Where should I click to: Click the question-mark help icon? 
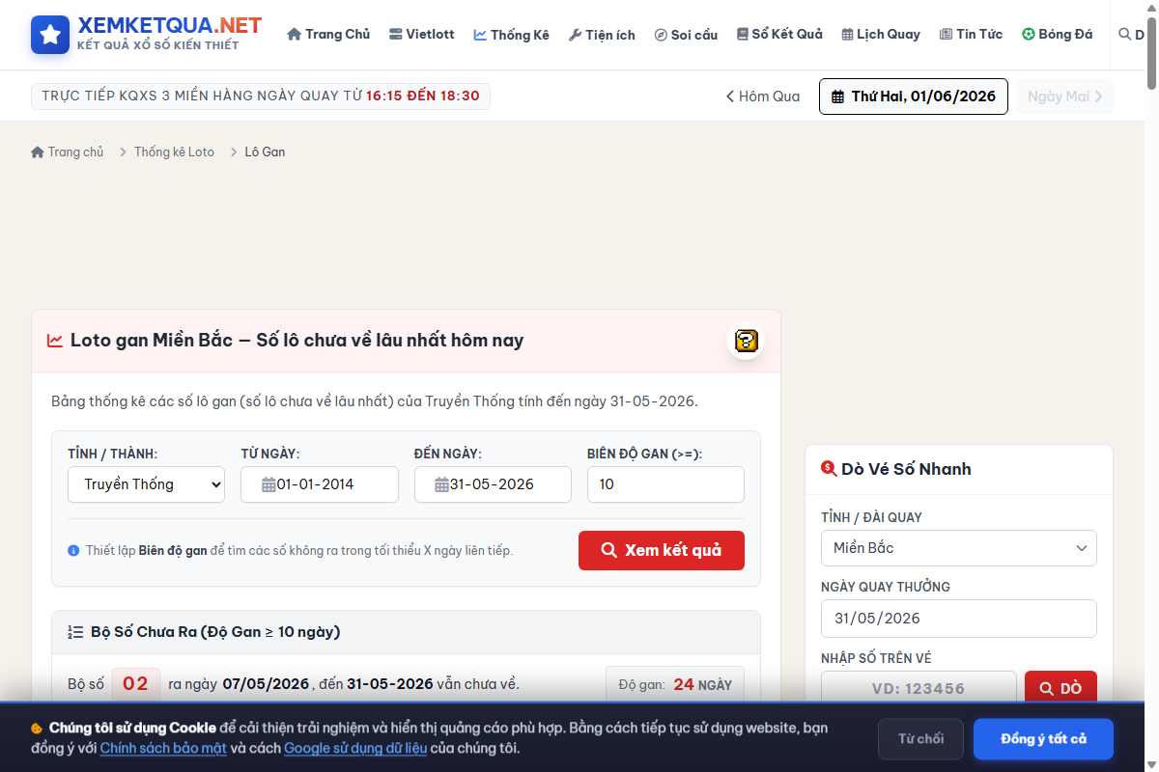pyautogui.click(x=746, y=341)
